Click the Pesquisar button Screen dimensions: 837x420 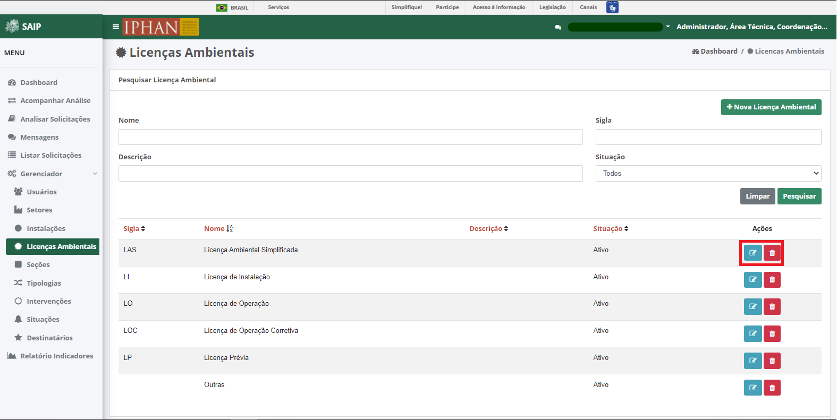(799, 196)
